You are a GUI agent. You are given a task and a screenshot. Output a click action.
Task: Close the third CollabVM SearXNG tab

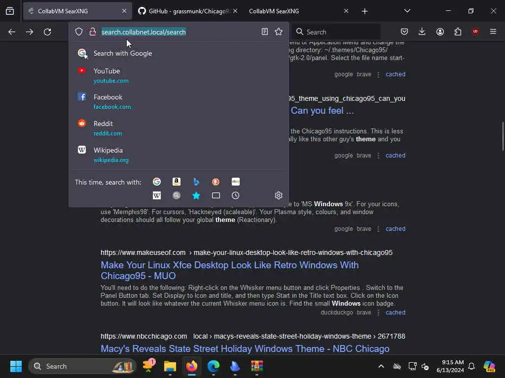(x=346, y=11)
